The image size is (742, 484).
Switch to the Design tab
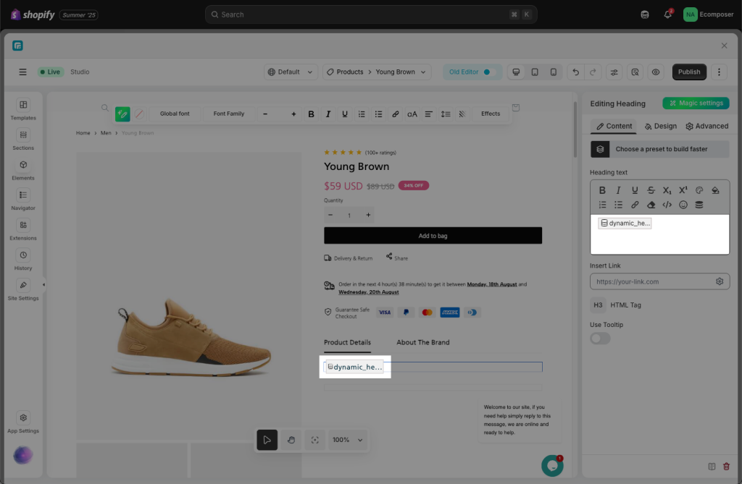coord(661,126)
